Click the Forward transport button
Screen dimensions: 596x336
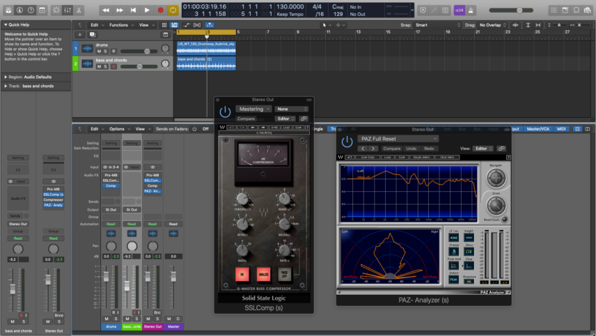(119, 10)
